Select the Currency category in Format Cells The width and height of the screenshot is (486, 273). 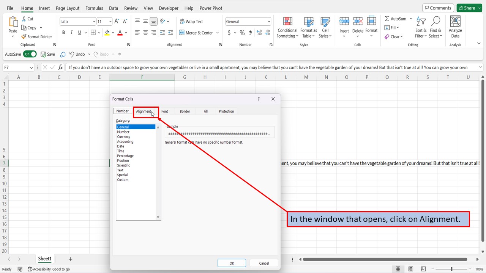click(123, 136)
